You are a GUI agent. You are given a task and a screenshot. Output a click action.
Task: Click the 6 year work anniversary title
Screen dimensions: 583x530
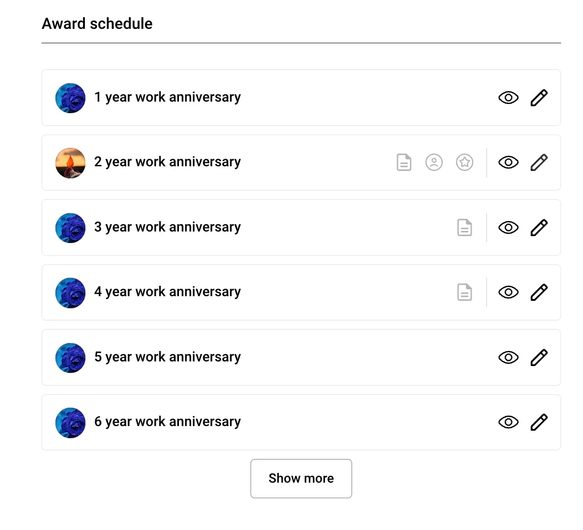pyautogui.click(x=167, y=422)
